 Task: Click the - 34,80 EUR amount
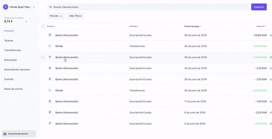(x=260, y=35)
